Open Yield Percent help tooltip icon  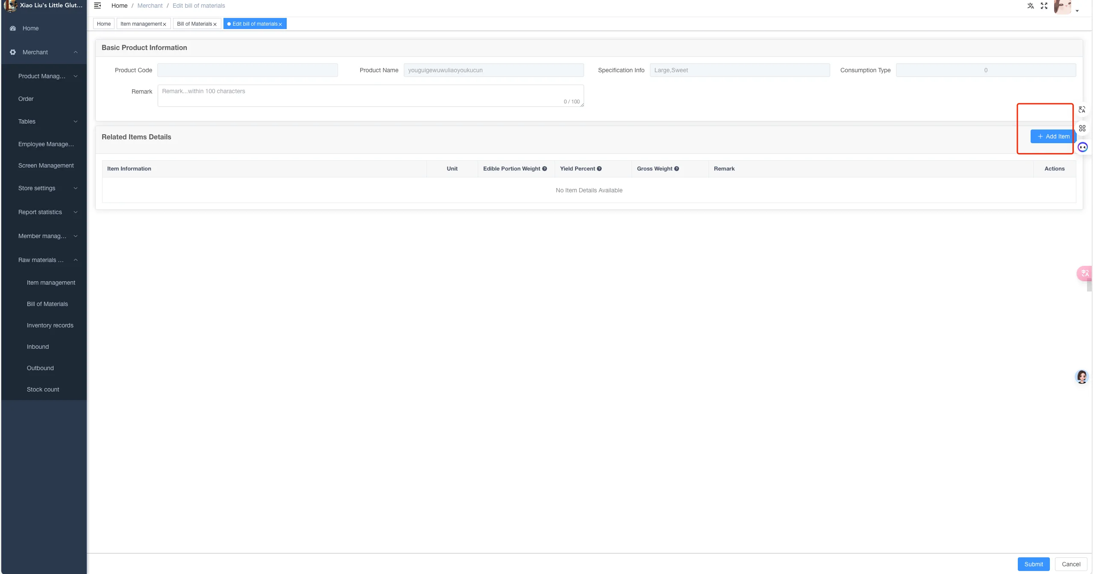tap(599, 169)
